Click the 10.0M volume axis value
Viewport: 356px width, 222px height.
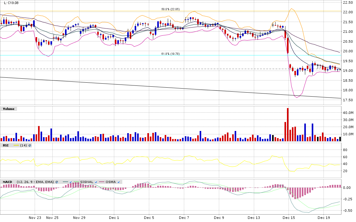(348, 134)
